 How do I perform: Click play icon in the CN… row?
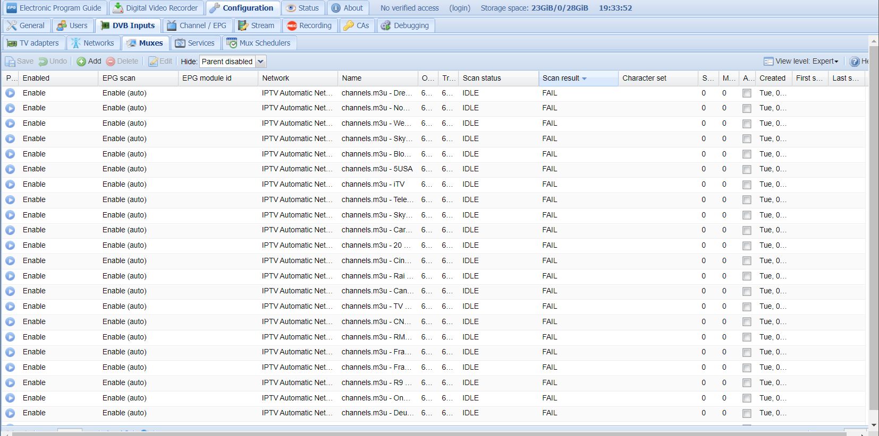pyautogui.click(x=10, y=322)
